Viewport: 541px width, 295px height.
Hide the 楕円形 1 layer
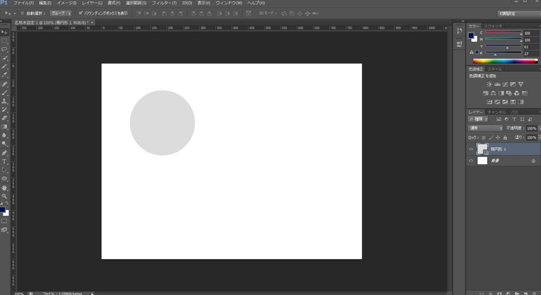click(x=471, y=149)
